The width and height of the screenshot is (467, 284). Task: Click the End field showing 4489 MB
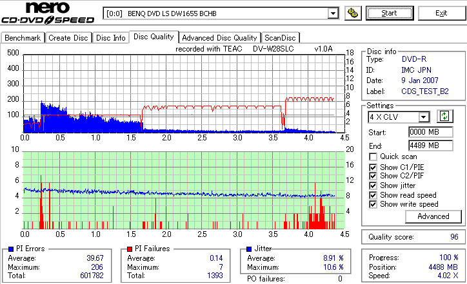(431, 146)
